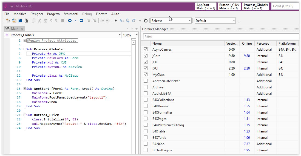The width and height of the screenshot is (301, 156).
Task: Click the New project icon
Action: pyautogui.click(x=8, y=21)
